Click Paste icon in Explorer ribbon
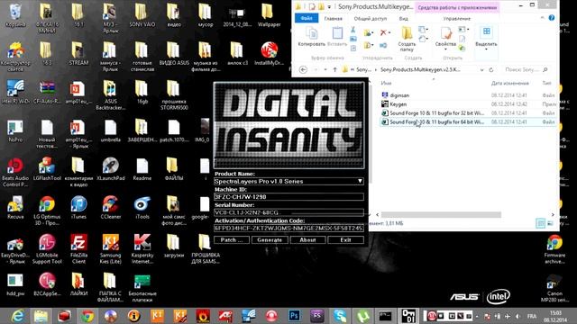This screenshot has height=324, width=577. click(x=337, y=37)
